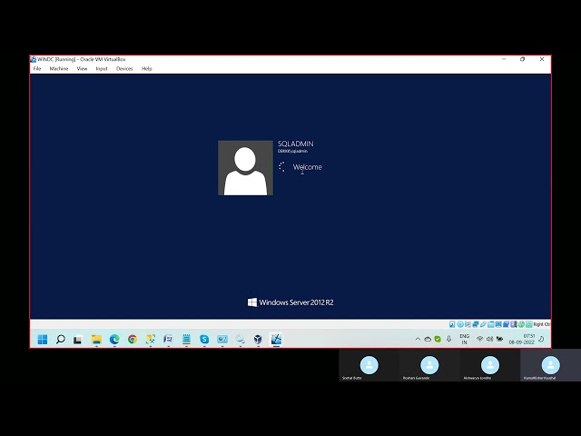Click the network adapter icon in VirtualBox status bar

point(476,324)
